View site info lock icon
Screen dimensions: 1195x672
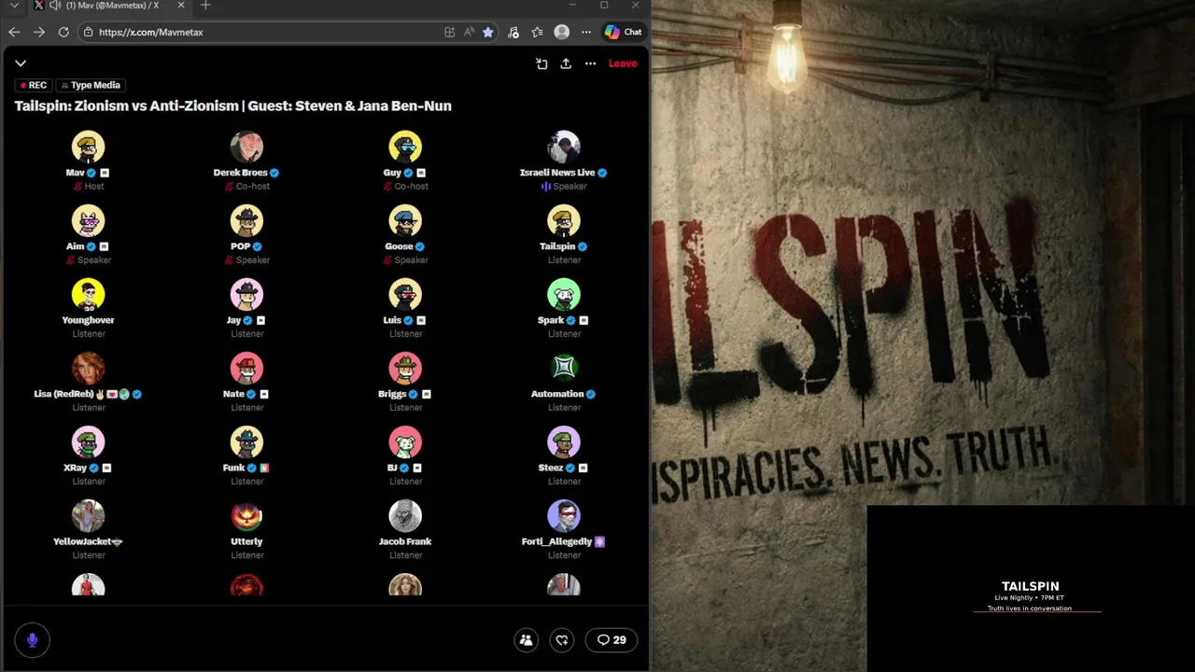point(88,32)
